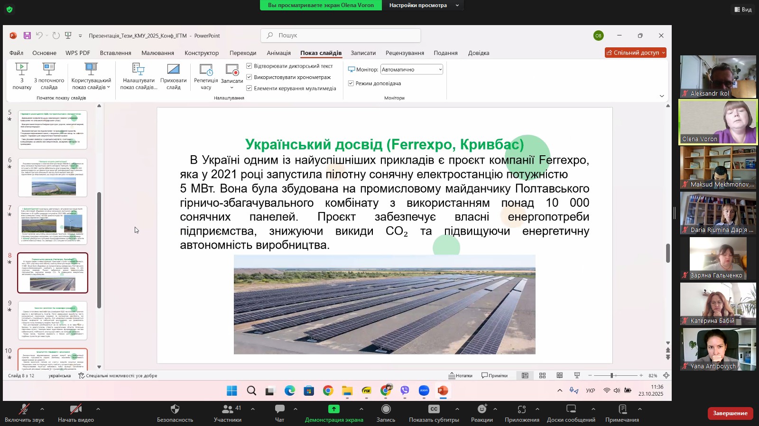Uncheck Play Narrations checkbox
The width and height of the screenshot is (759, 426).
pyautogui.click(x=249, y=66)
